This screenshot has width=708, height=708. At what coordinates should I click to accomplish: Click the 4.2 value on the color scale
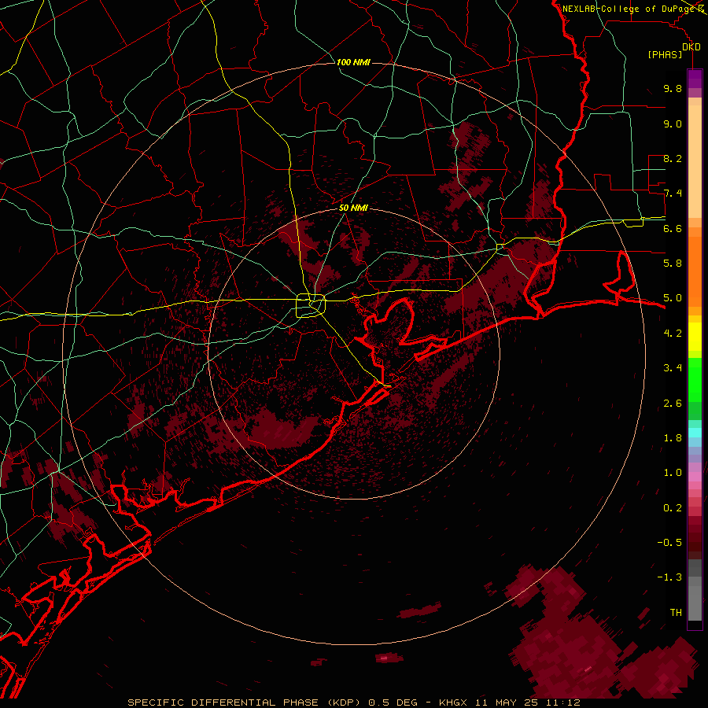(673, 334)
